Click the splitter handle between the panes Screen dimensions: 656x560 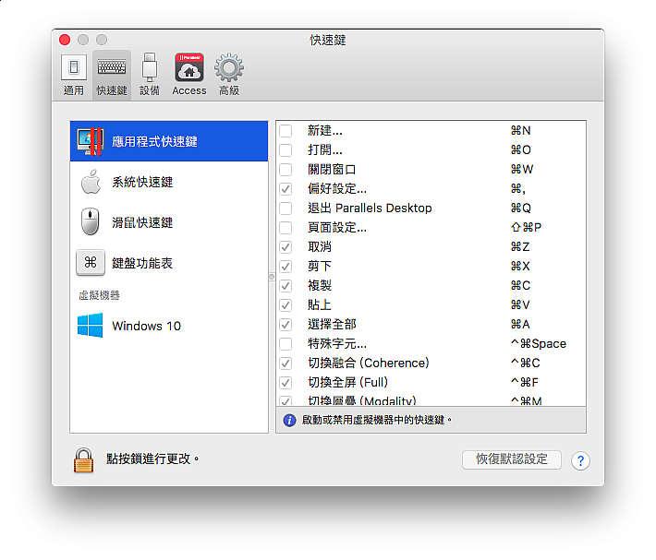272,277
